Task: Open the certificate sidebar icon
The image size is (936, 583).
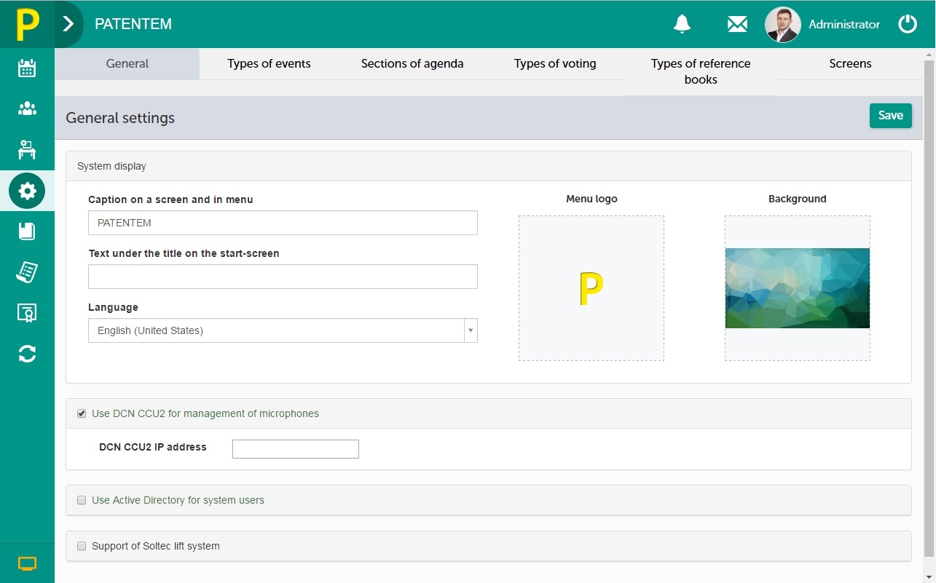Action: (x=27, y=313)
